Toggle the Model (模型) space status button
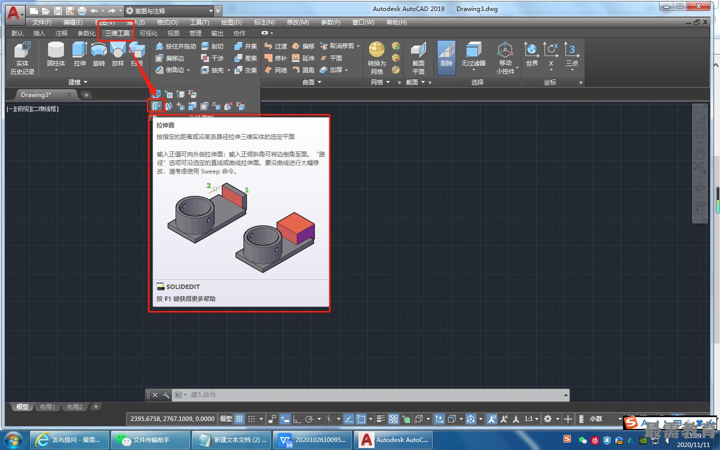The height and width of the screenshot is (450, 720). (x=226, y=419)
